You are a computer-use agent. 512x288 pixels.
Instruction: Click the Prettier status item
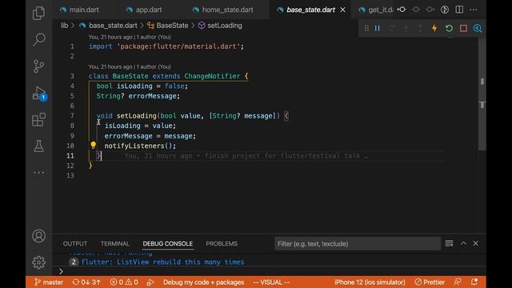pyautogui.click(x=430, y=282)
